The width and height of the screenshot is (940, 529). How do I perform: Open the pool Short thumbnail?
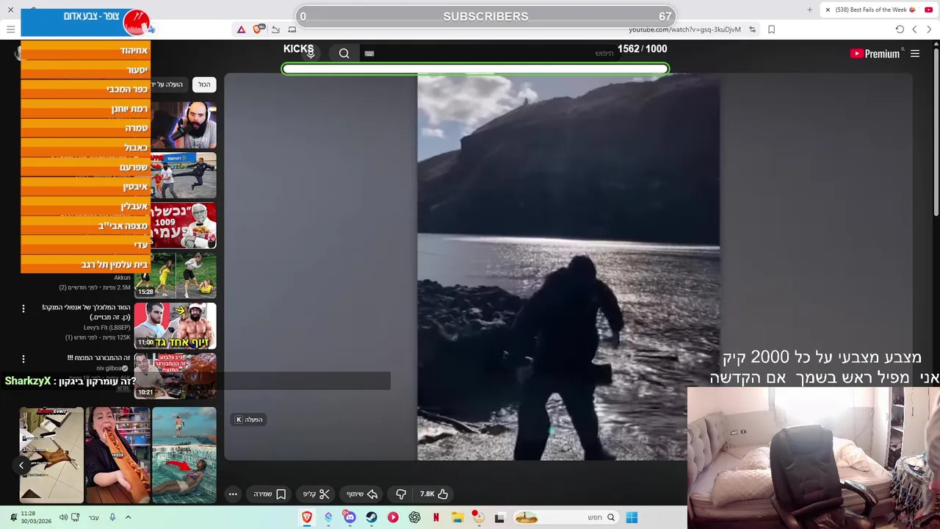tap(184, 455)
